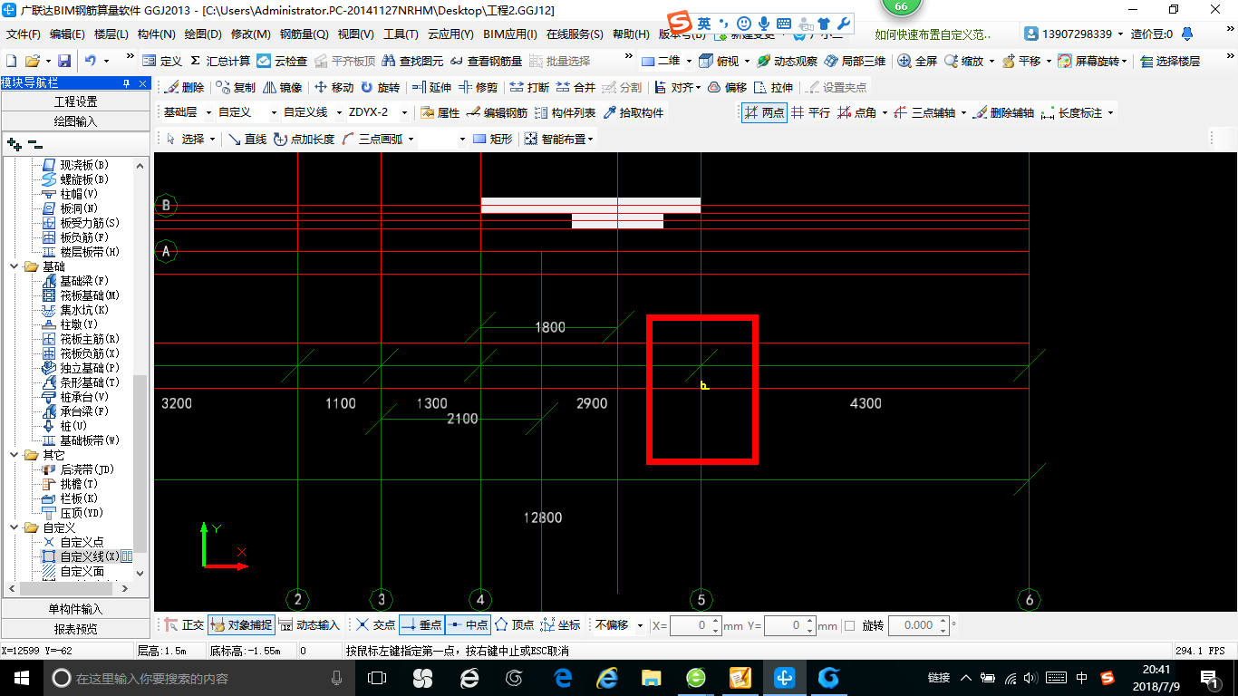The width and height of the screenshot is (1238, 696).
Task: Open the 工具(T) menu
Action: [x=401, y=34]
